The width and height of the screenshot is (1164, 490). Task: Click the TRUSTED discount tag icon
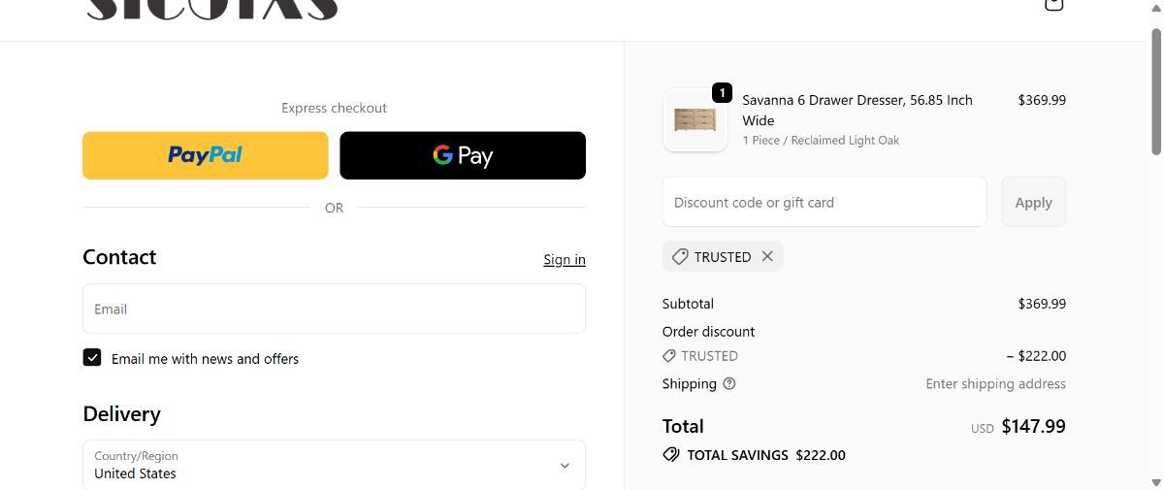(680, 257)
